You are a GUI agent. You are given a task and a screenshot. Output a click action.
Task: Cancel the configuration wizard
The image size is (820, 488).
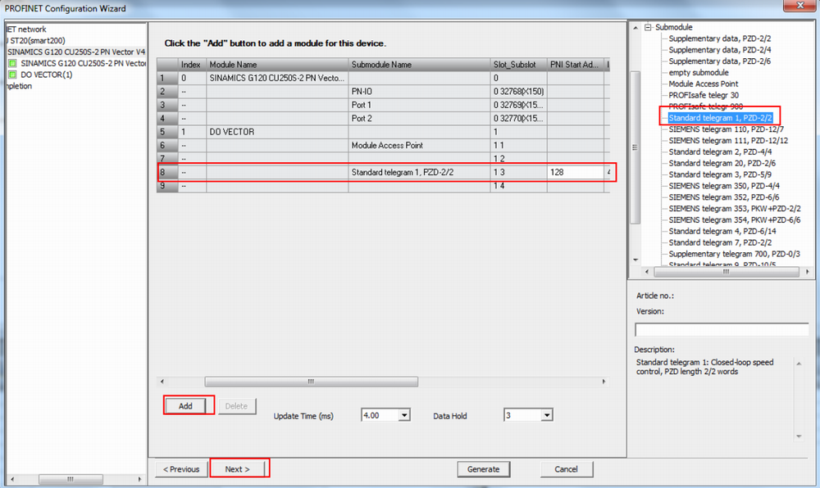point(566,469)
